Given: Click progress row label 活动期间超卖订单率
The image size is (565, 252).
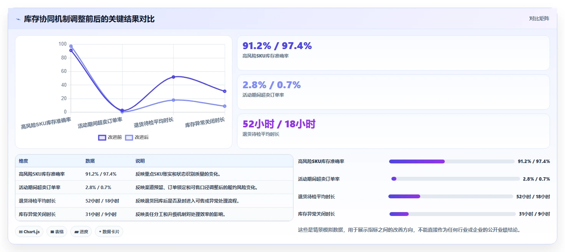Looking at the screenshot, I should point(319,179).
